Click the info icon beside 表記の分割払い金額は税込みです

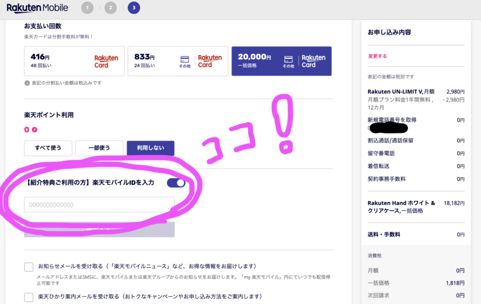(27, 83)
